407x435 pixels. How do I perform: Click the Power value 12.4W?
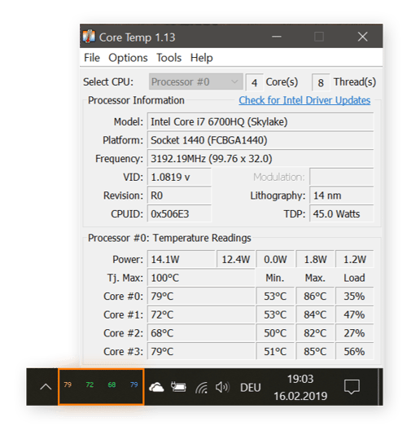(x=236, y=259)
